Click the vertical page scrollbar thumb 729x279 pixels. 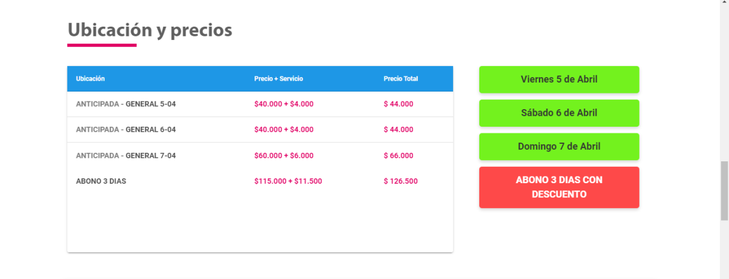(724, 191)
